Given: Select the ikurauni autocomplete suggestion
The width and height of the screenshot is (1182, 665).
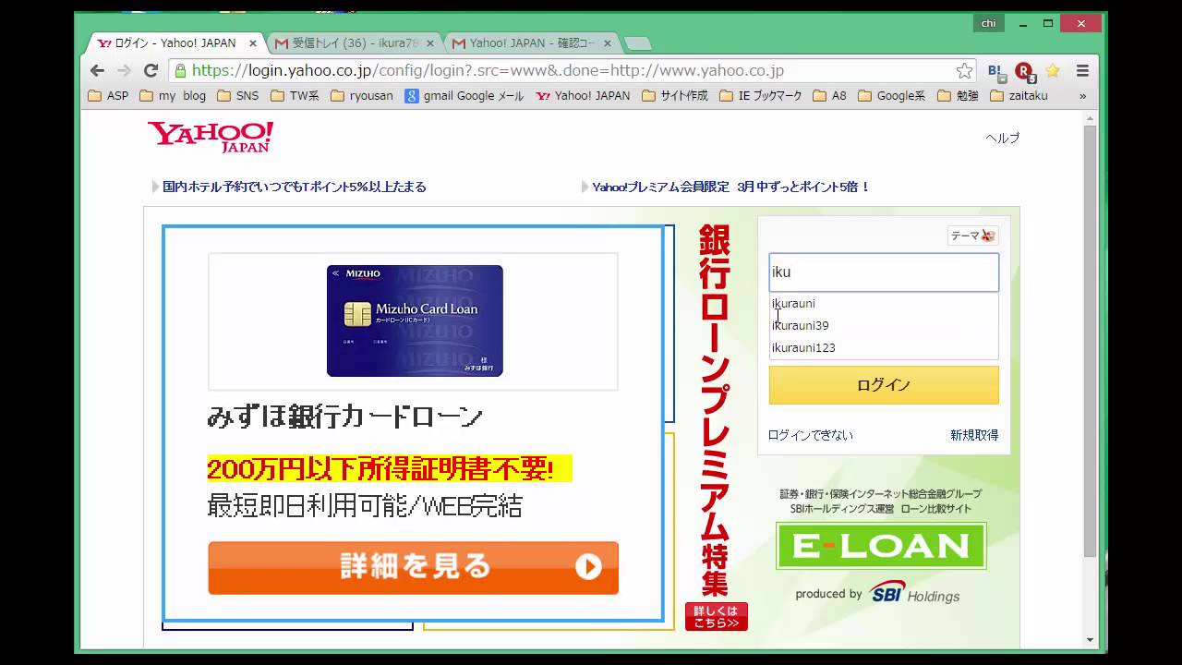Looking at the screenshot, I should click(793, 303).
